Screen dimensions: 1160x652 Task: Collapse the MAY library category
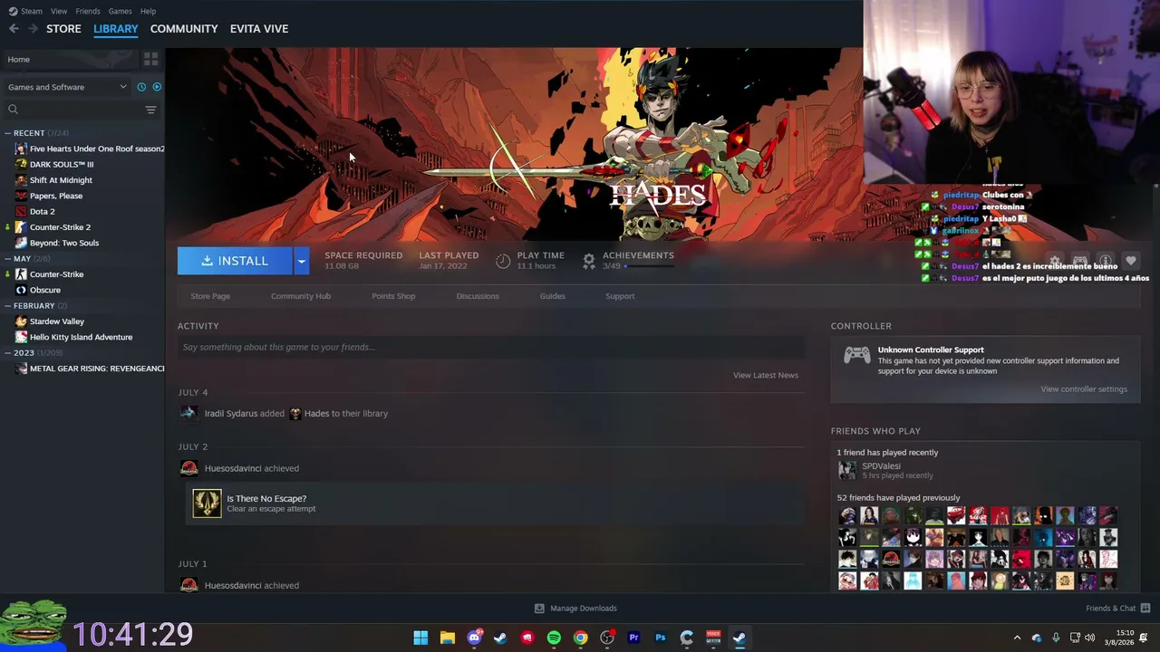coord(8,259)
